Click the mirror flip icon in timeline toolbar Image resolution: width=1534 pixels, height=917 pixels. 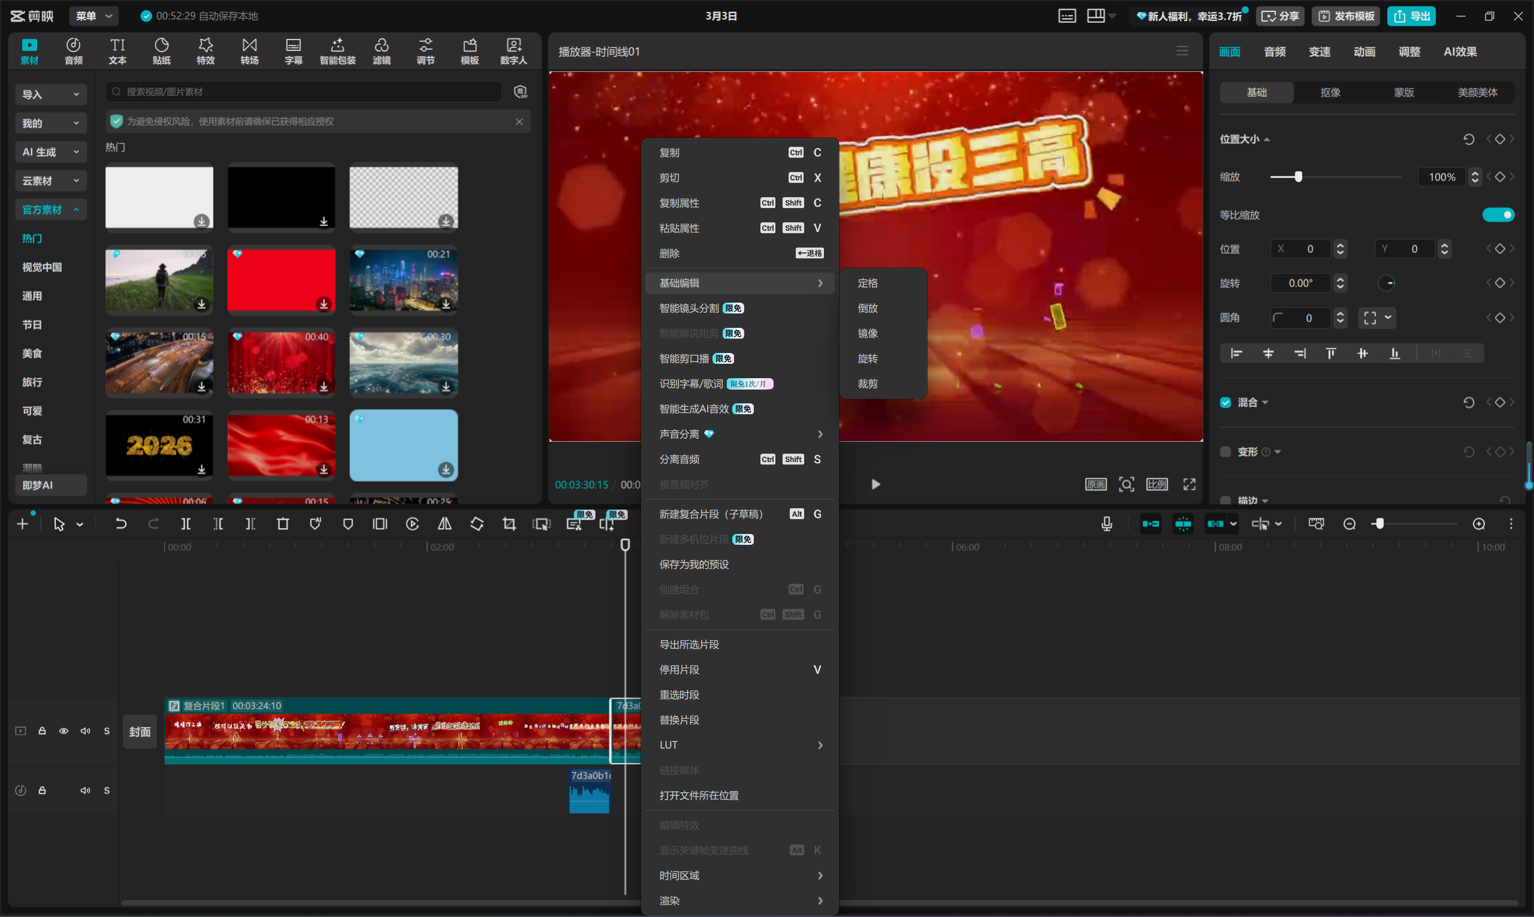tap(444, 524)
